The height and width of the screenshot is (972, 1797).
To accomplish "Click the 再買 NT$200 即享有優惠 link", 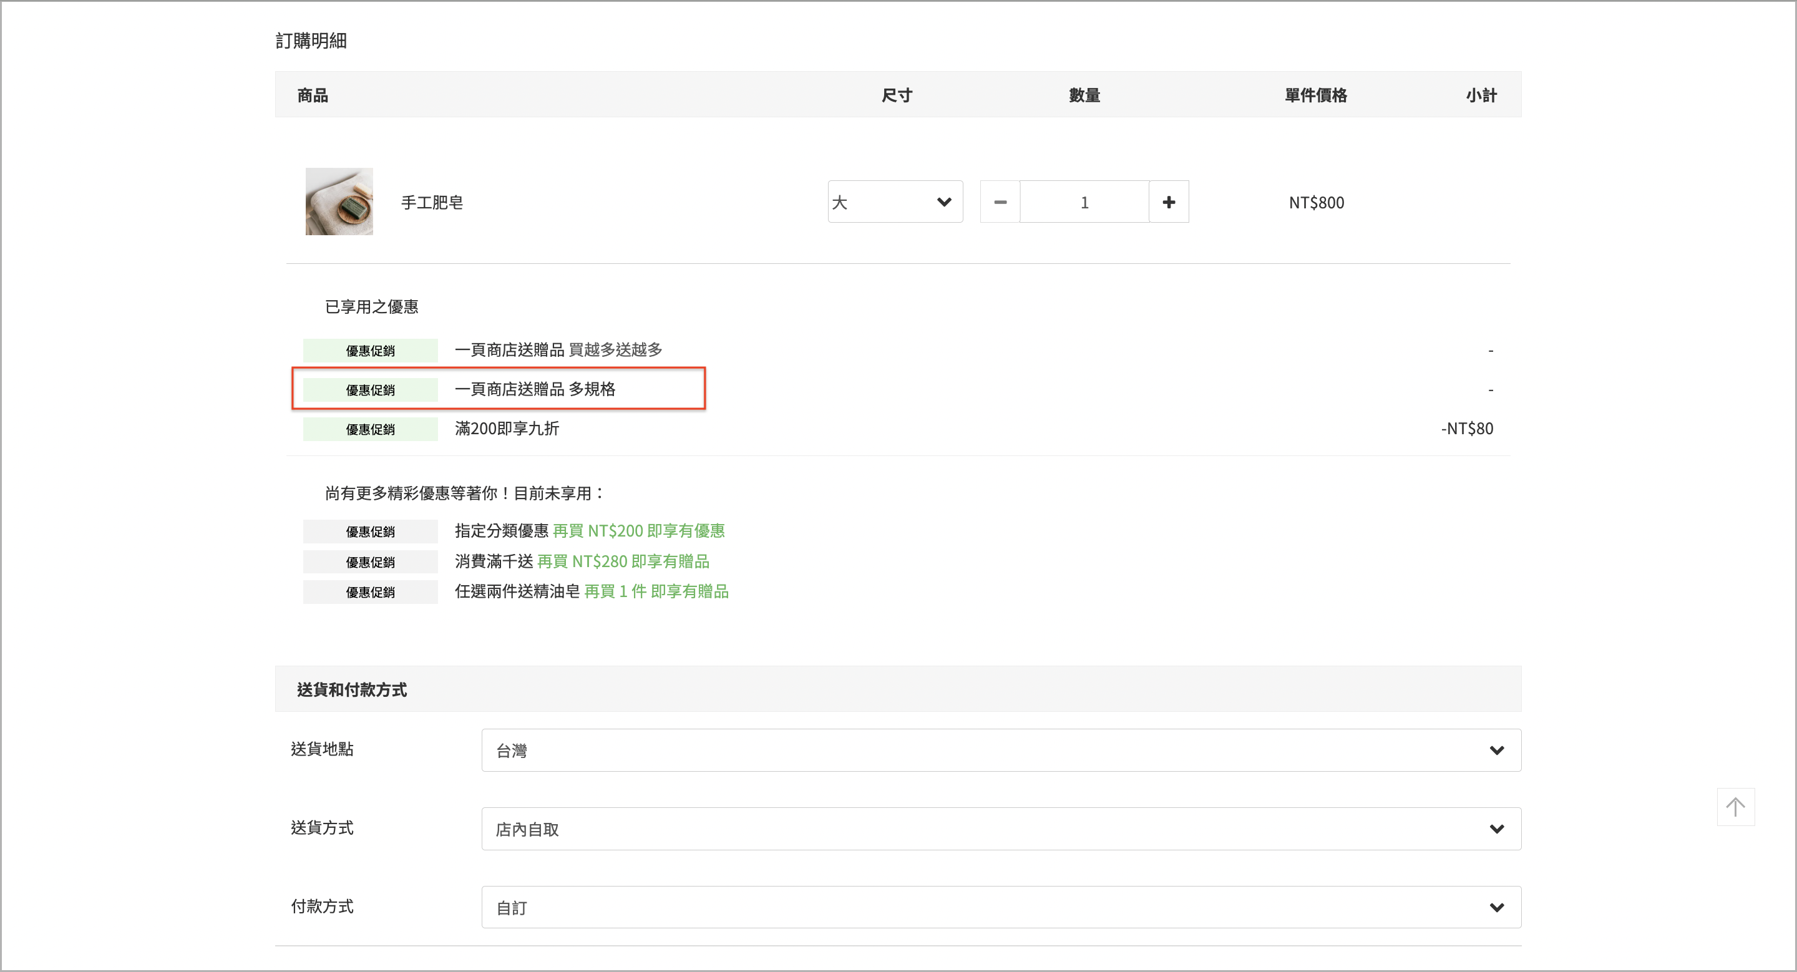I will click(639, 532).
